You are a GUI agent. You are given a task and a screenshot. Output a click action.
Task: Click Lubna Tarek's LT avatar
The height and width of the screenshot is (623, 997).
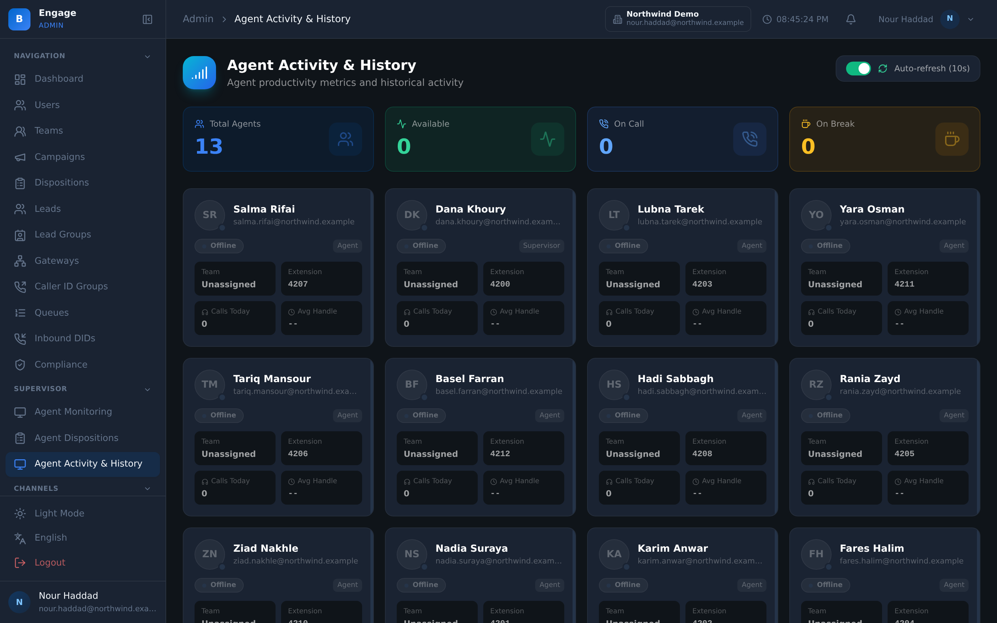point(614,215)
